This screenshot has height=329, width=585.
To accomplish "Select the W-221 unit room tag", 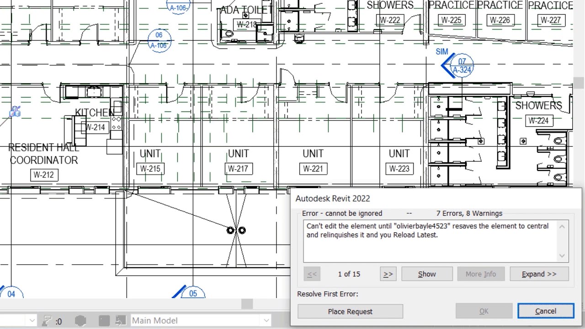I will [x=313, y=169].
